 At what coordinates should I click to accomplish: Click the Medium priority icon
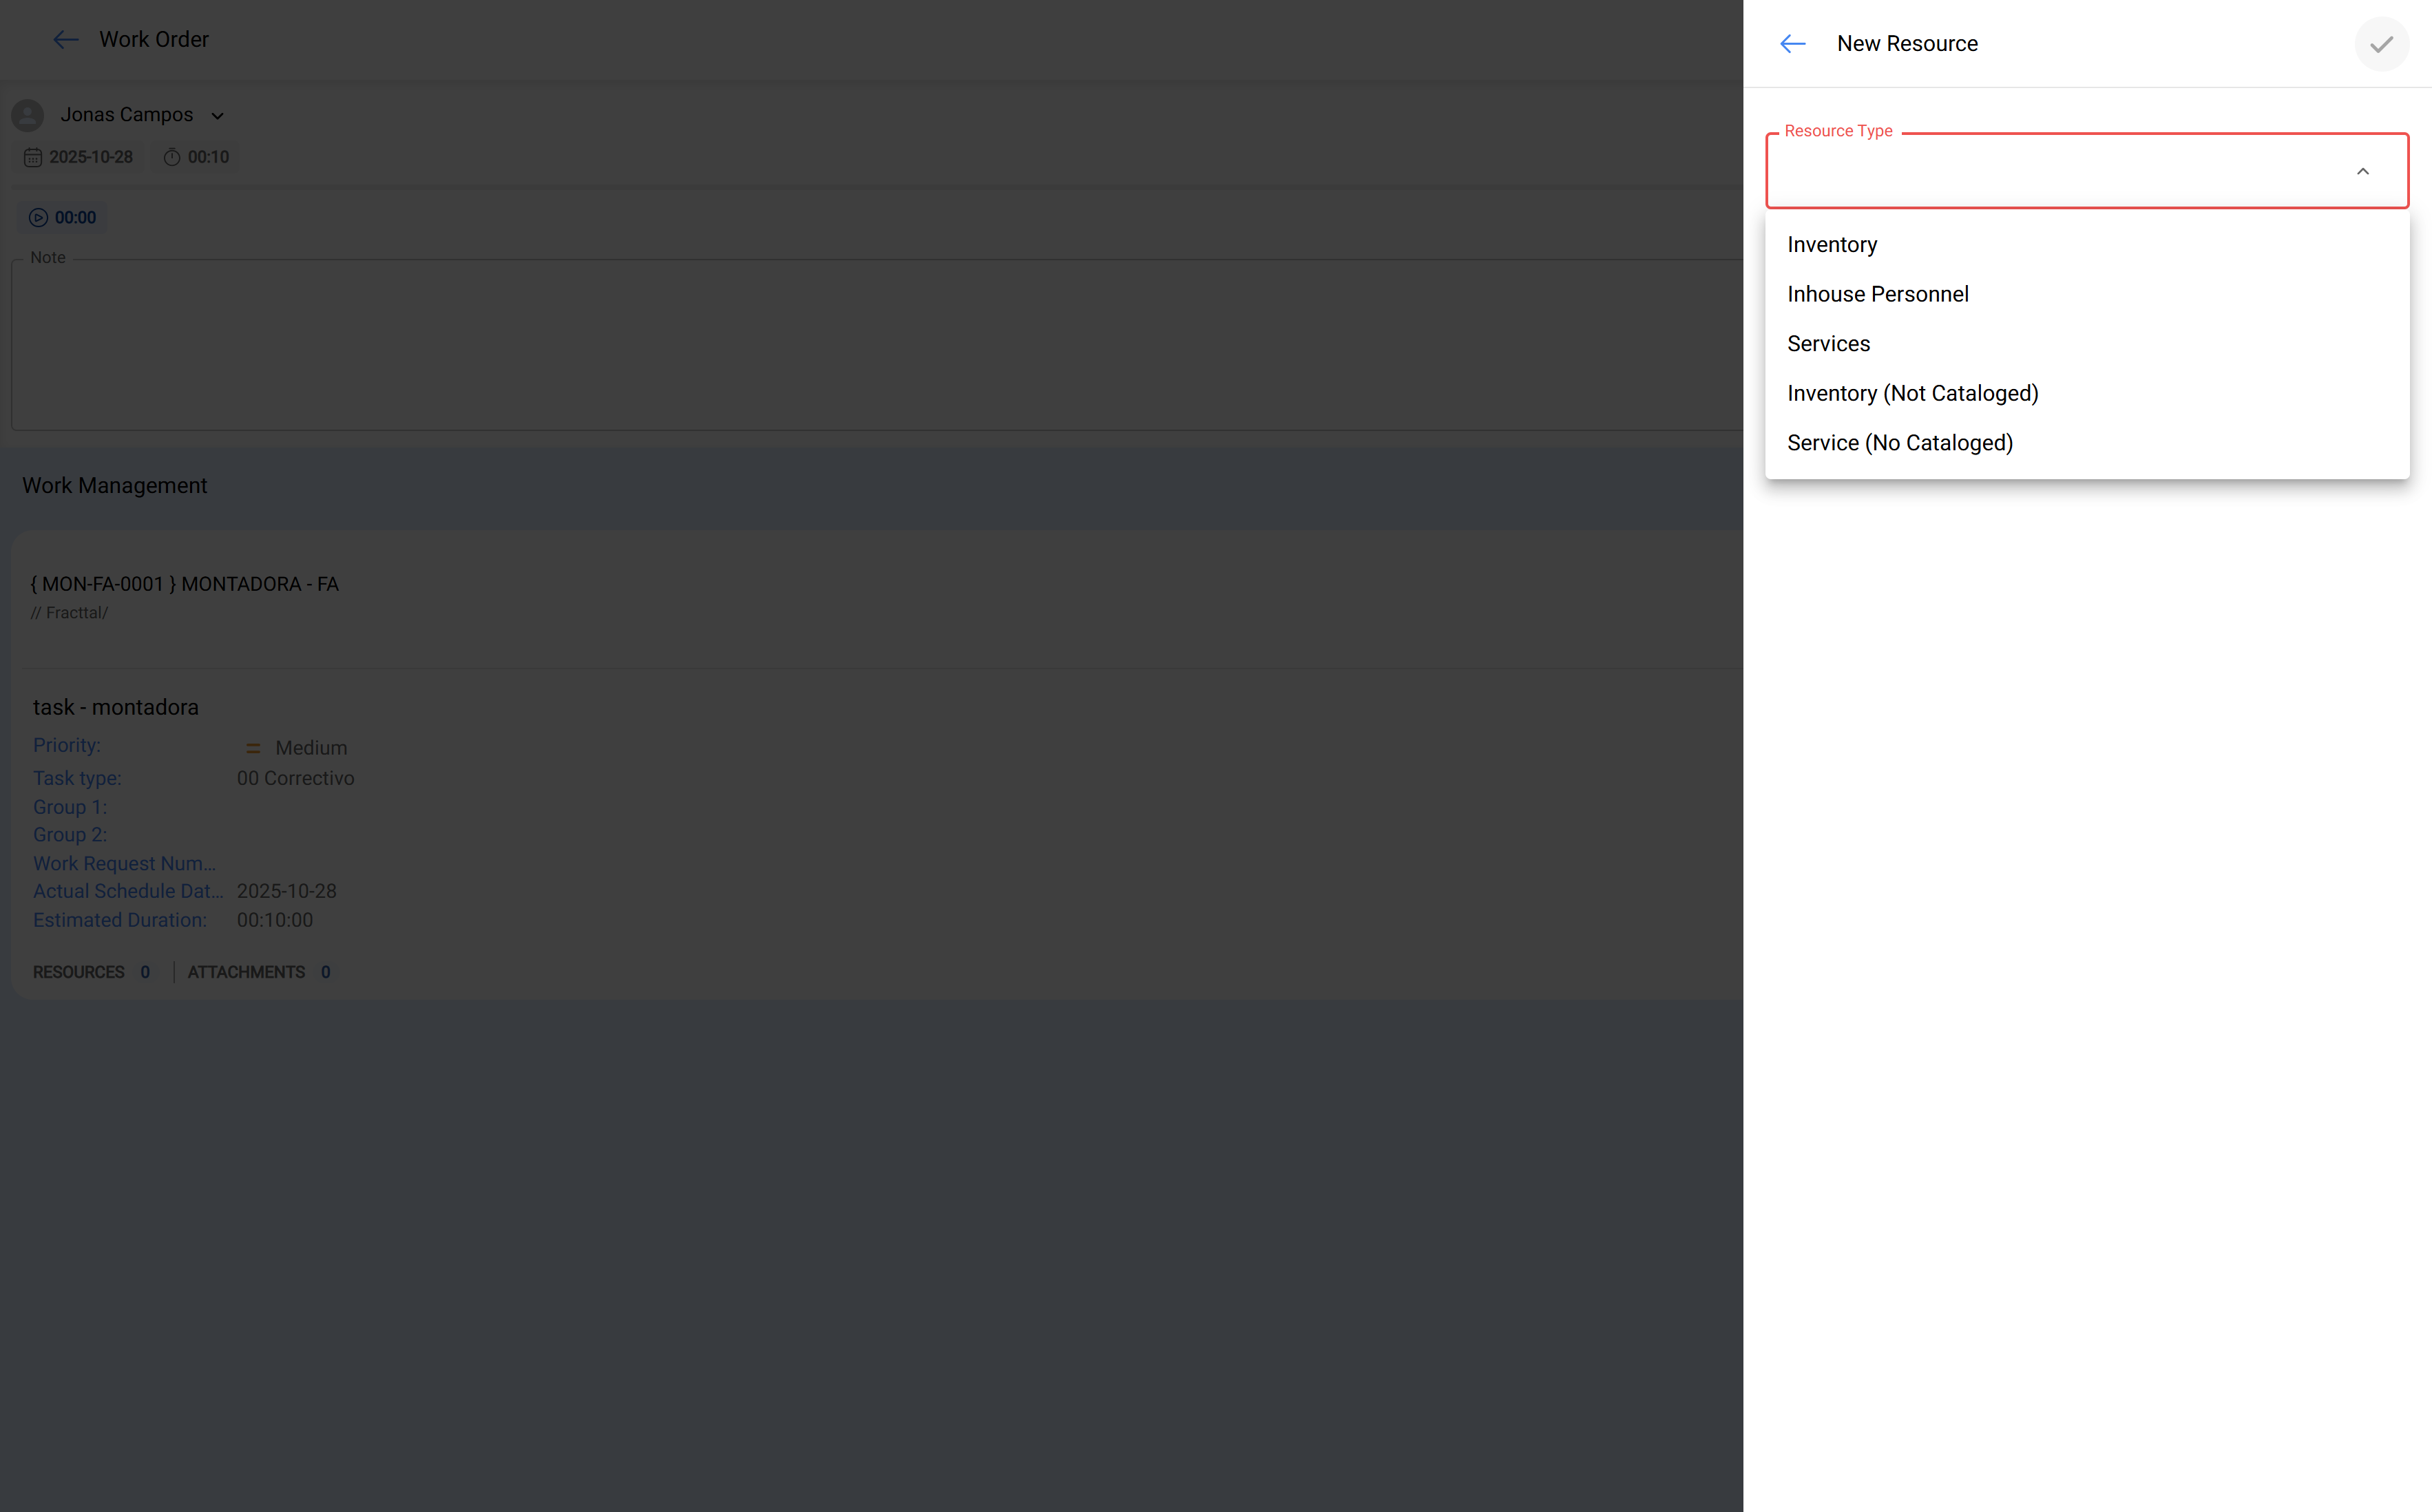[253, 748]
